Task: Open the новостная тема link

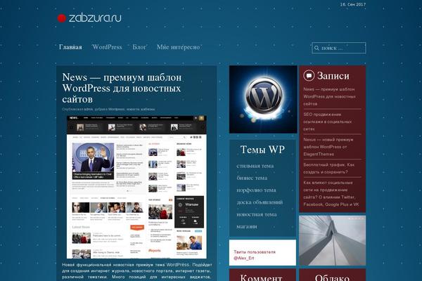Action: [257, 214]
